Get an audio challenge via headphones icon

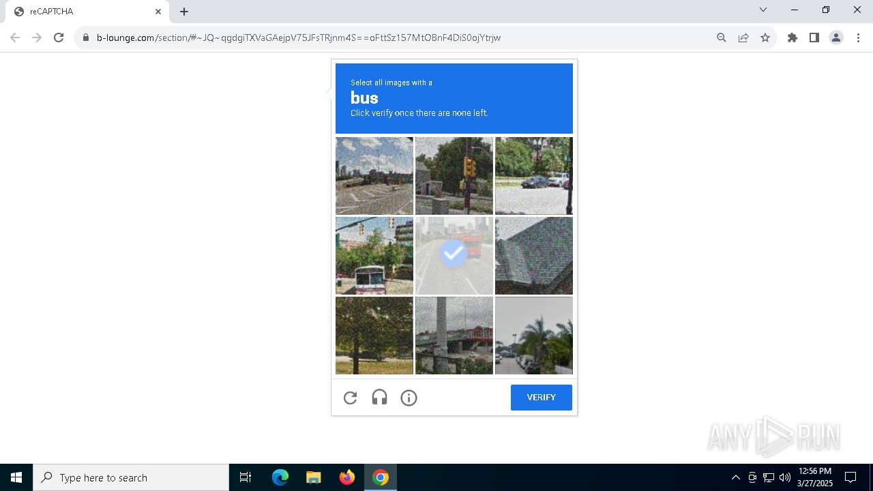coord(380,398)
